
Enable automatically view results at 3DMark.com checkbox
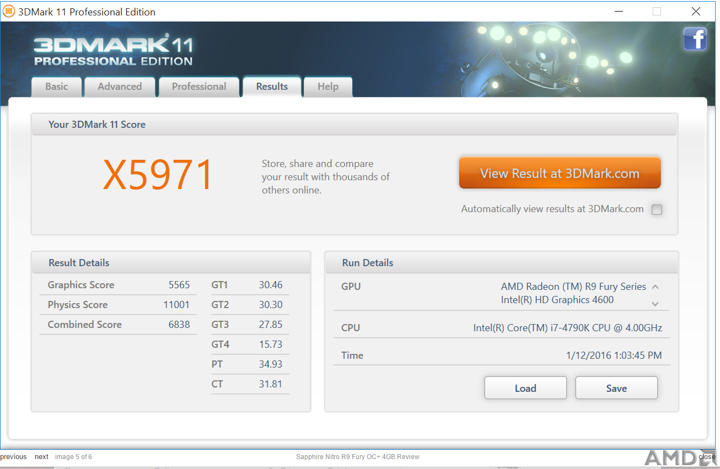click(657, 209)
